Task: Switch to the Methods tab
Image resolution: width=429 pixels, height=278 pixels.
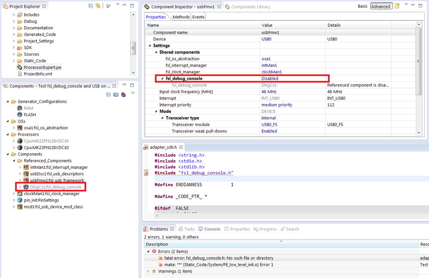Action: coord(181,17)
